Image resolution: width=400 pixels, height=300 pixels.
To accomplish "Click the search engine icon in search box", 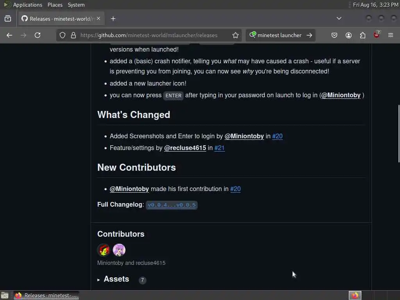I will pyautogui.click(x=253, y=35).
